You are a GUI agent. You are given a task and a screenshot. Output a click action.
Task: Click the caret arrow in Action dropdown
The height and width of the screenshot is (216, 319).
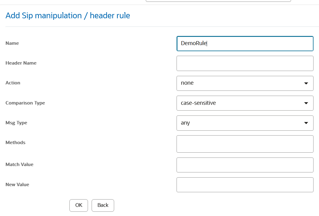tap(306, 83)
